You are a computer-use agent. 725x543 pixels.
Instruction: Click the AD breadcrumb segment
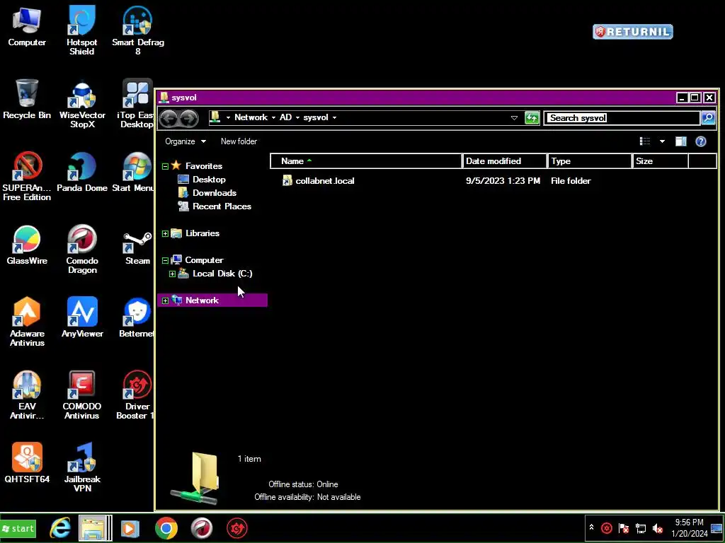(285, 117)
